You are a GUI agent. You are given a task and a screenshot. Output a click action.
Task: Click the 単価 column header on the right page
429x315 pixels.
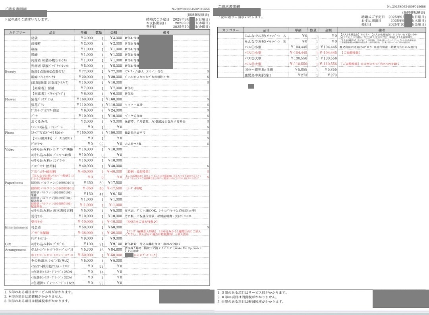point(298,30)
